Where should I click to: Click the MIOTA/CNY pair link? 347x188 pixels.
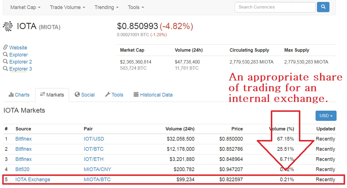pyautogui.click(x=97, y=169)
